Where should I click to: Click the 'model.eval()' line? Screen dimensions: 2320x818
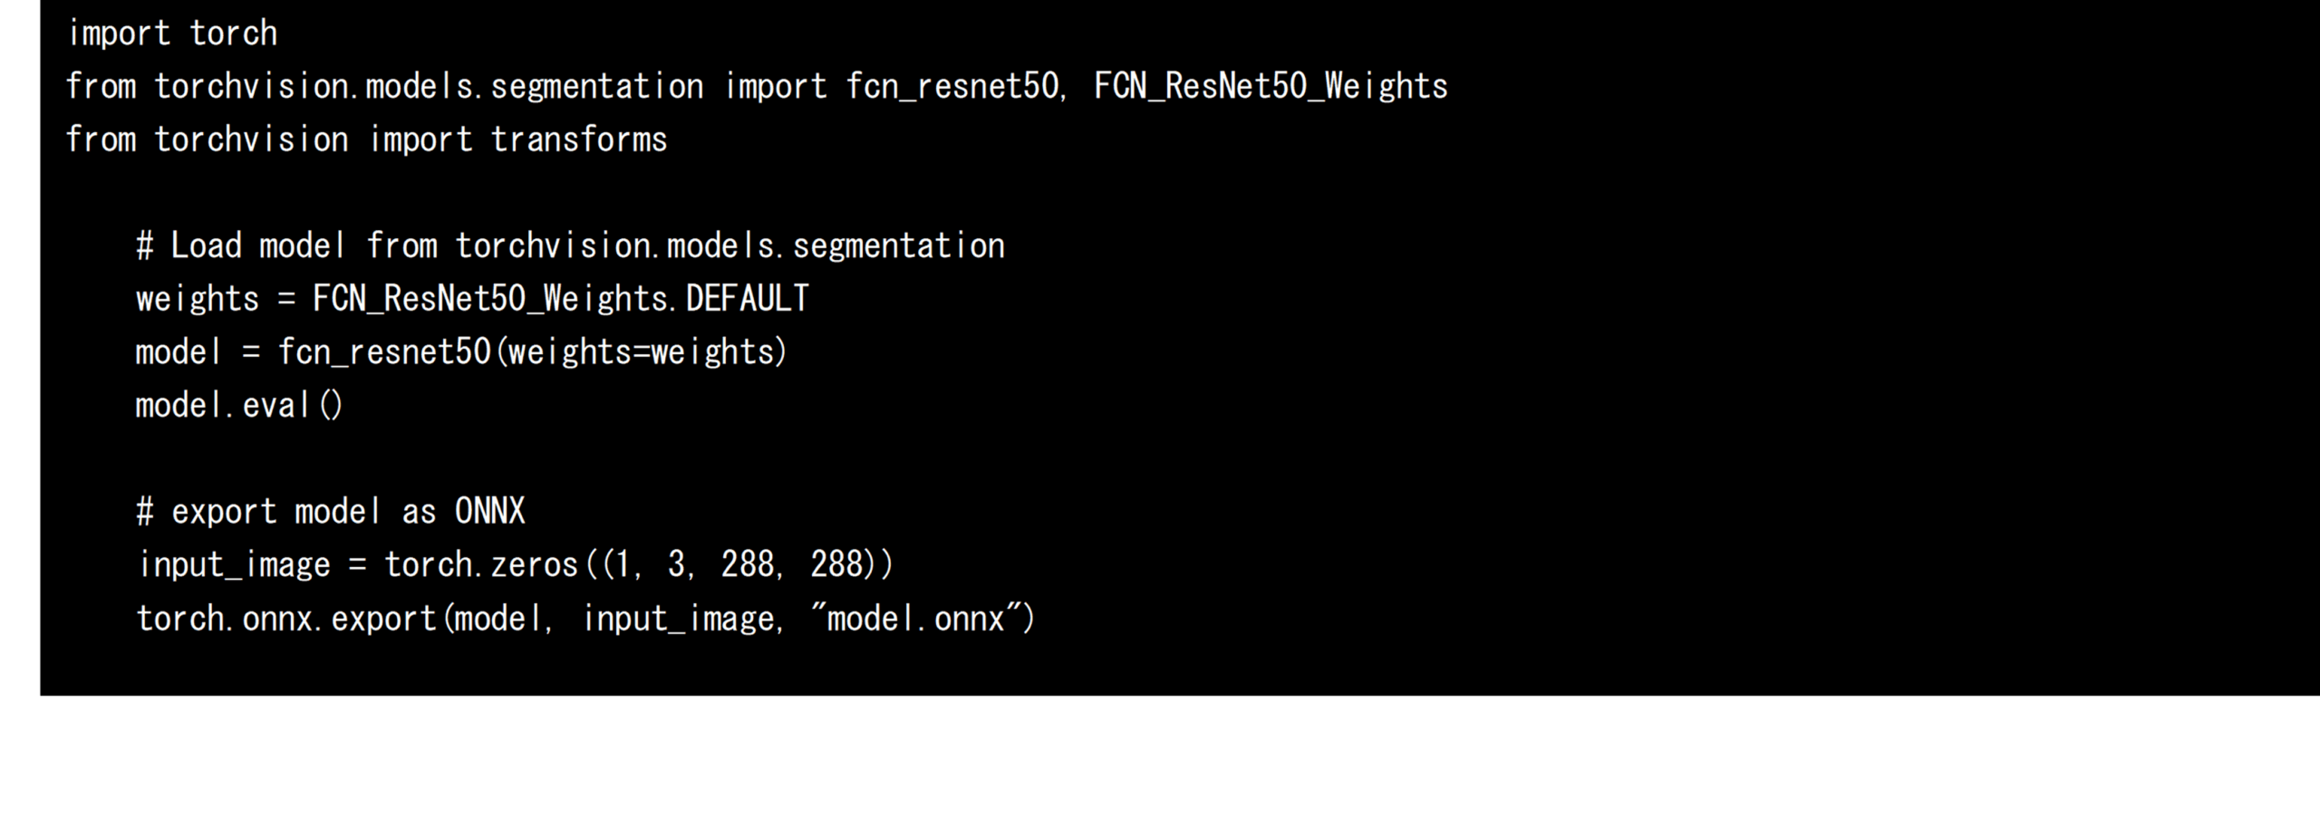click(239, 406)
